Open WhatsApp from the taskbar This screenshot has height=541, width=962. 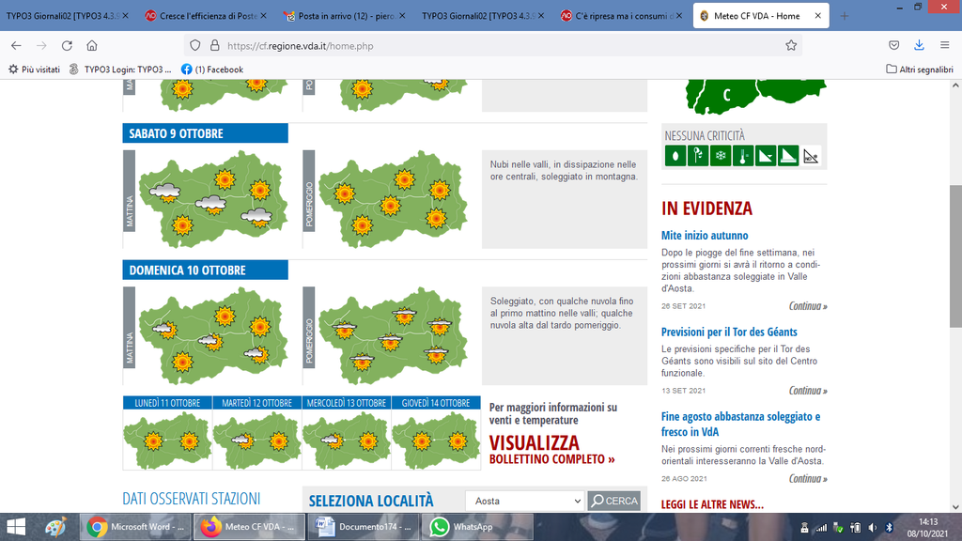pyautogui.click(x=461, y=527)
